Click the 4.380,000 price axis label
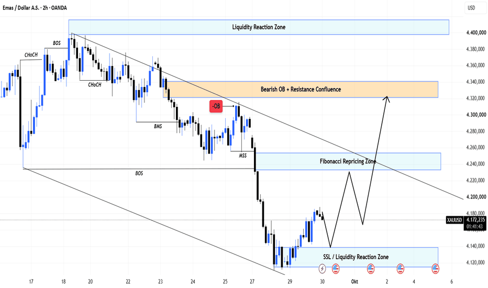The image size is (488, 288). tap(475, 49)
